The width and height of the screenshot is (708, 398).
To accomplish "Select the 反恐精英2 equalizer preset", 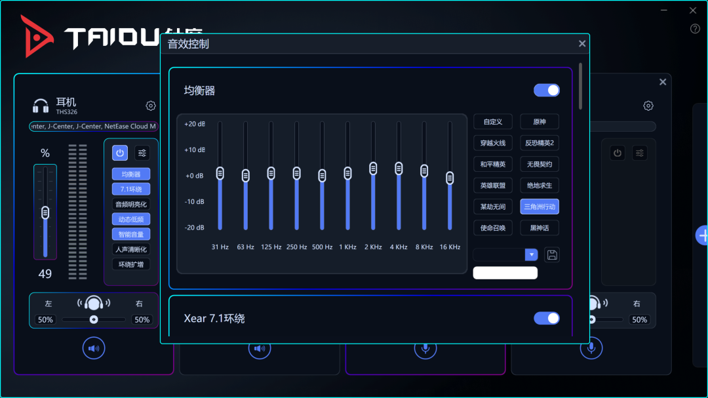I will 540,143.
